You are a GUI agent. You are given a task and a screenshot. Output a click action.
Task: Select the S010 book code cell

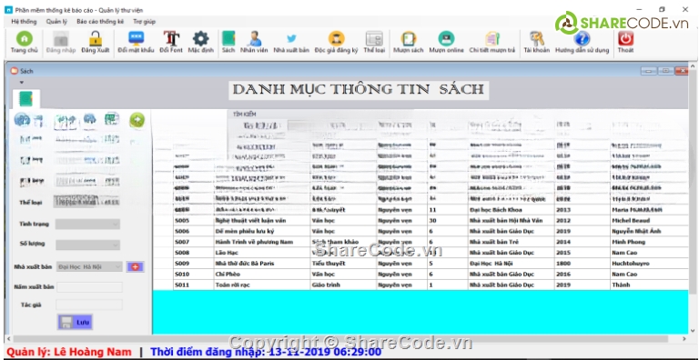point(194,274)
